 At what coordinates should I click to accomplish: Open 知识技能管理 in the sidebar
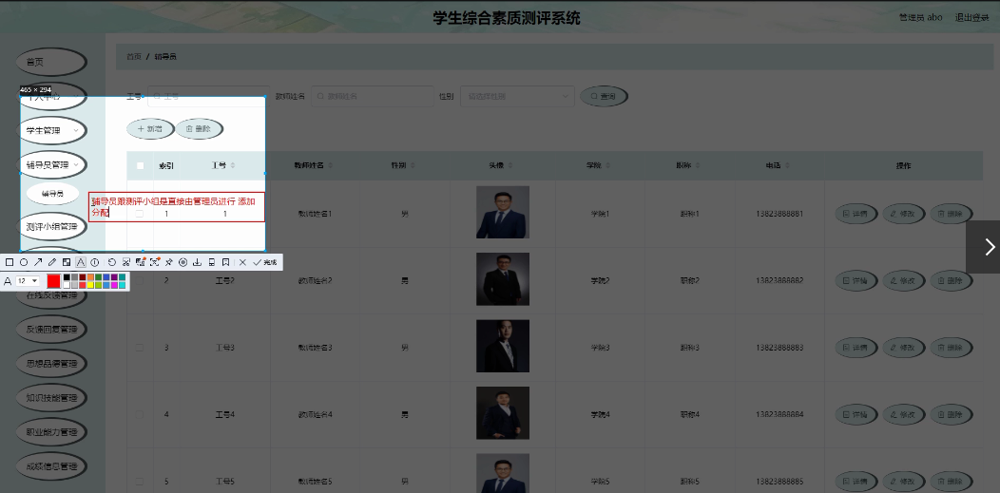point(51,398)
